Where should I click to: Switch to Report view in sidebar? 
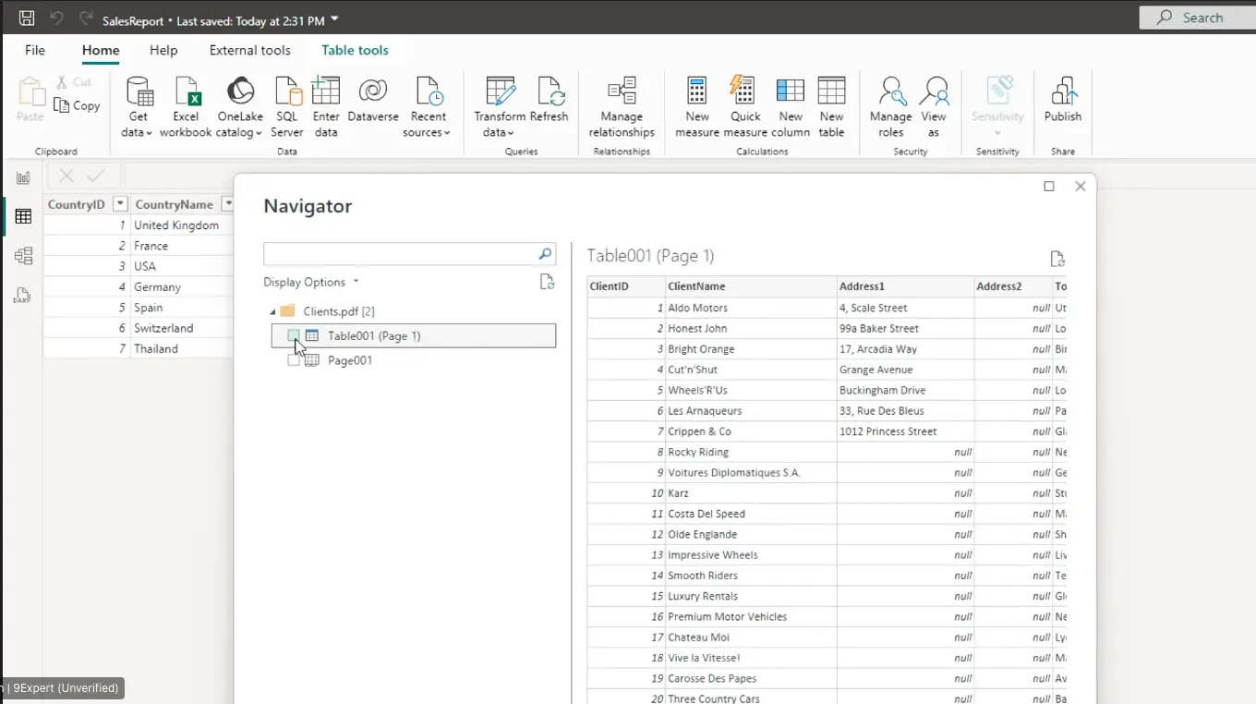23,177
